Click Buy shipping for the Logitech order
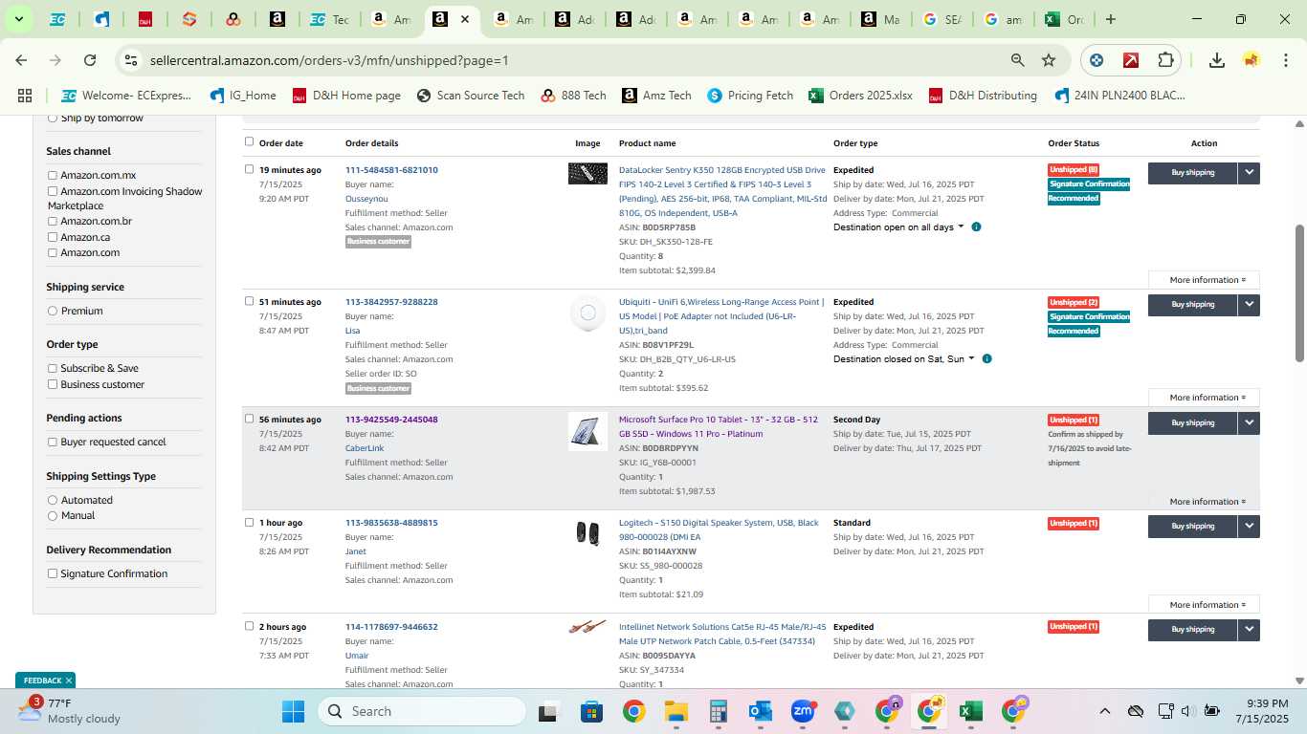This screenshot has width=1307, height=734. (1193, 527)
